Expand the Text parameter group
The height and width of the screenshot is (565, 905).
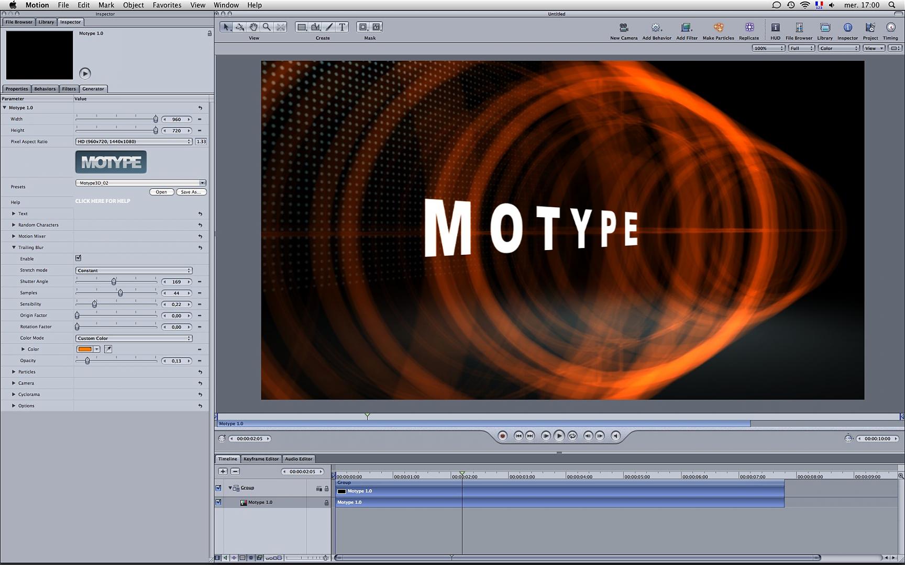(x=14, y=213)
